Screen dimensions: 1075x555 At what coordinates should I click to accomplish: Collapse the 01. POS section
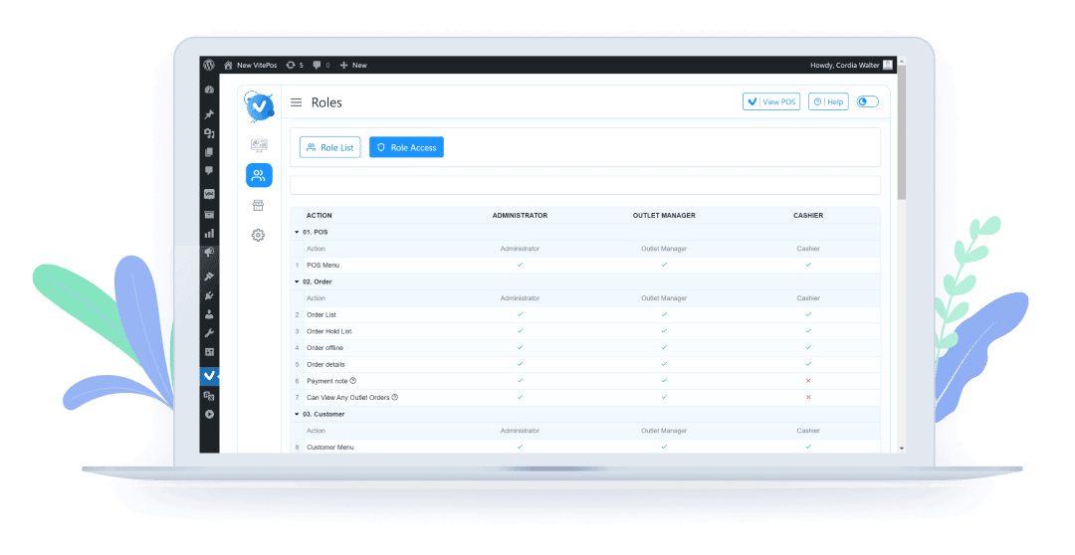[x=297, y=232]
